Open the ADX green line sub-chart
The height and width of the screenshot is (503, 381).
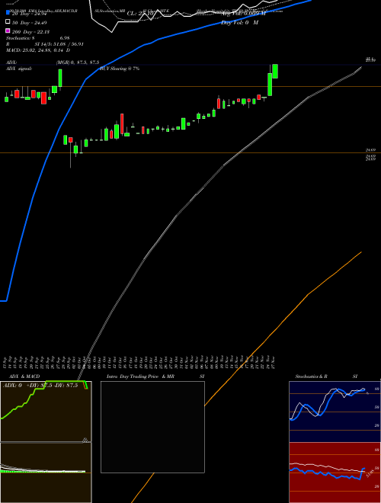point(46,412)
